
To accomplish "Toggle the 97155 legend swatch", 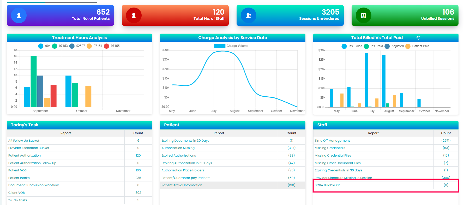I will pos(106,46).
